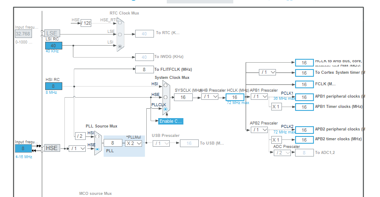The image size is (380, 197).
Task: Click the 'MCO source Mux' title
Action: tap(96, 194)
